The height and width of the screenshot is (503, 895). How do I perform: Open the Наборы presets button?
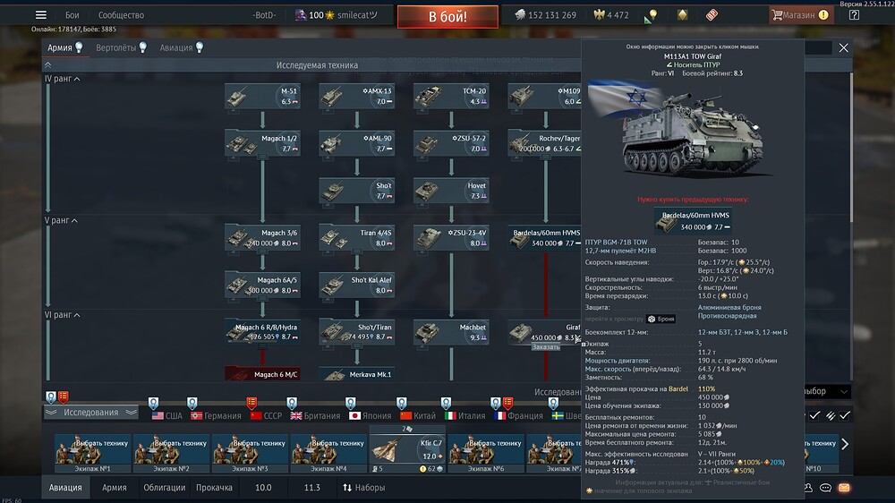coord(363,488)
